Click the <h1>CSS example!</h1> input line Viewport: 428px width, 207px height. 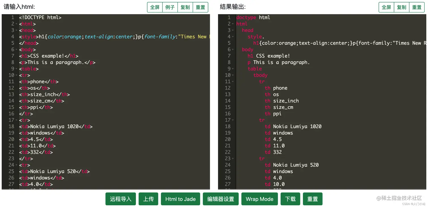[x=49, y=56]
